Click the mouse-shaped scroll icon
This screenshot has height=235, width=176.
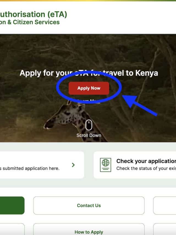89,125
